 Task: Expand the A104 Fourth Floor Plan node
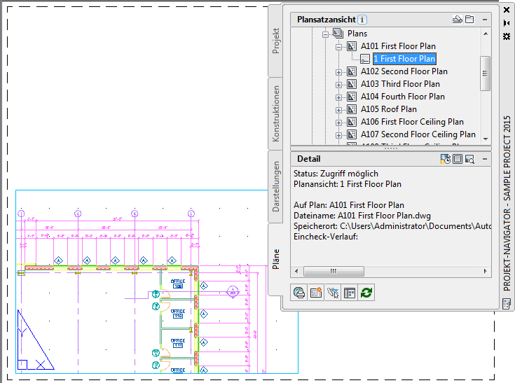[x=338, y=98]
